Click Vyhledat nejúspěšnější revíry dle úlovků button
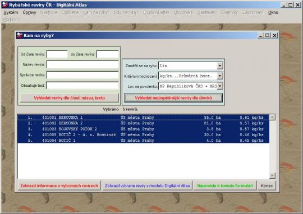 [x=173, y=98]
